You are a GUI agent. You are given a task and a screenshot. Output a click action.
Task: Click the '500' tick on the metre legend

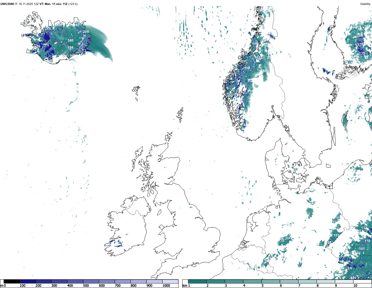(86, 286)
